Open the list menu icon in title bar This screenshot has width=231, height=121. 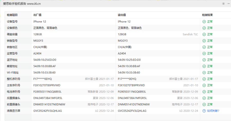click(223, 4)
